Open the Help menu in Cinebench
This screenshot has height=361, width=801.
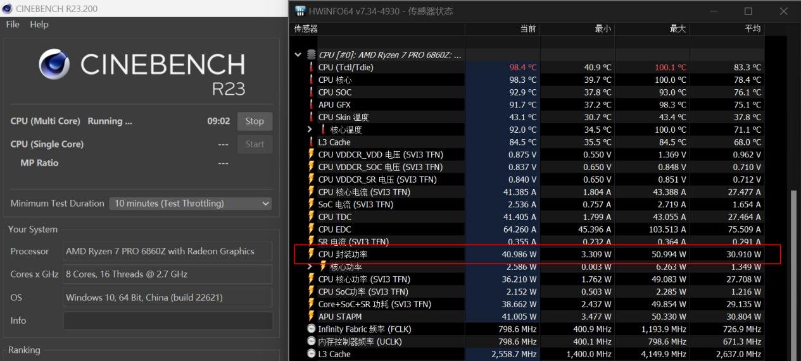(39, 25)
